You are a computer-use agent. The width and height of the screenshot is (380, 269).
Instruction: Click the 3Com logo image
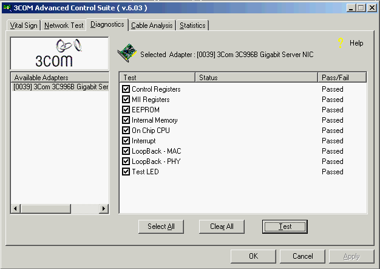59,53
